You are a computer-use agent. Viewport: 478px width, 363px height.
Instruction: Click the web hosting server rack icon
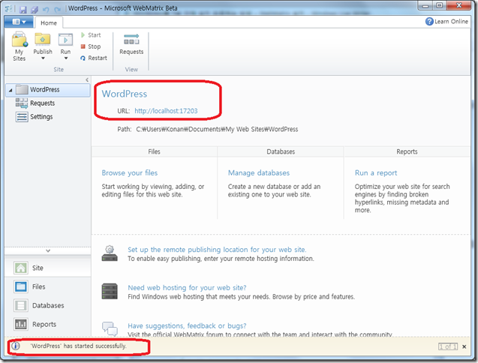110,292
